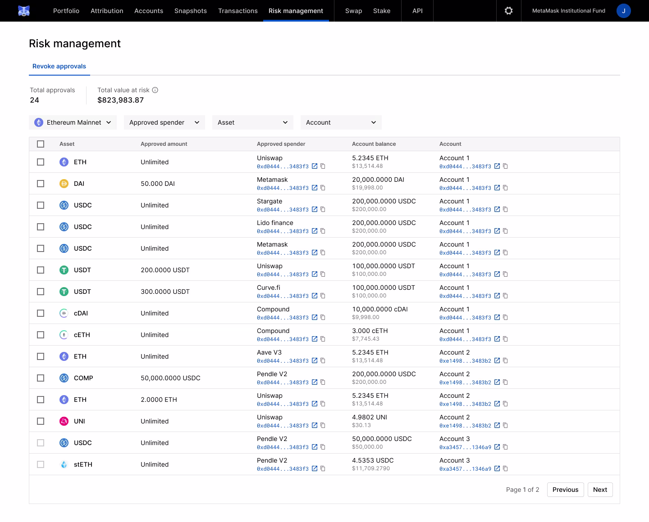Open Account 2 external link in COMP row

(x=497, y=382)
